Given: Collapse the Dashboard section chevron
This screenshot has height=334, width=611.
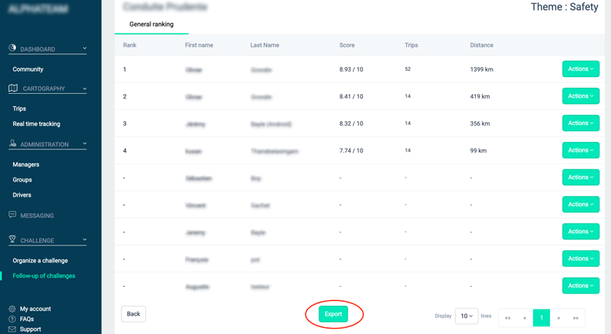Looking at the screenshot, I should click(84, 49).
